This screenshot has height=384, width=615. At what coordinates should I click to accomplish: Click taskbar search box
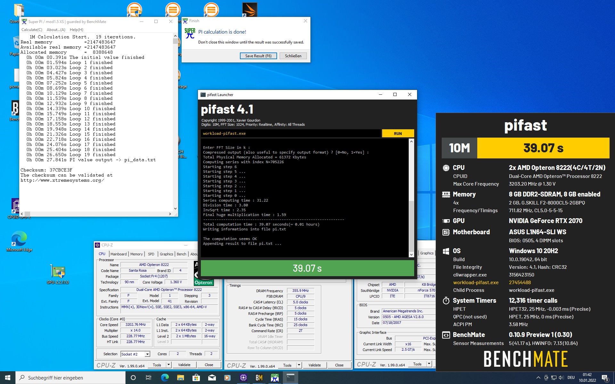tap(70, 378)
